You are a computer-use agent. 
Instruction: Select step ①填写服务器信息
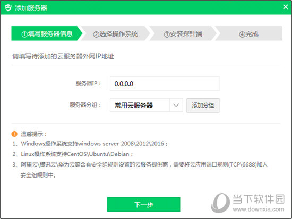(x=47, y=33)
